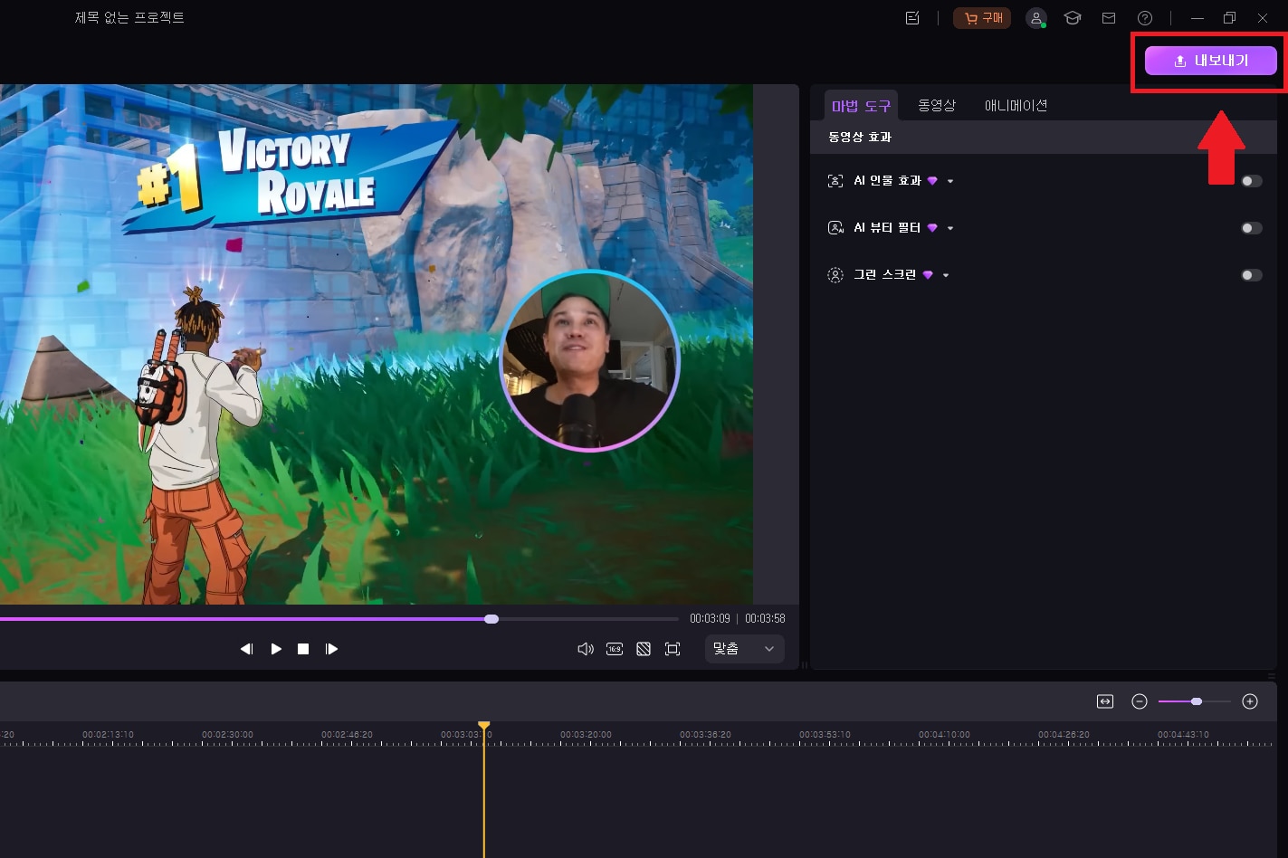This screenshot has height=858, width=1288.
Task: Click the 동영상 효과 section header
Action: [860, 137]
